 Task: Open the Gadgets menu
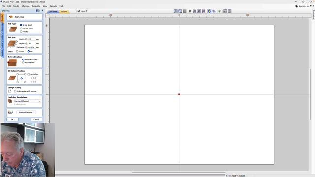[53, 6]
